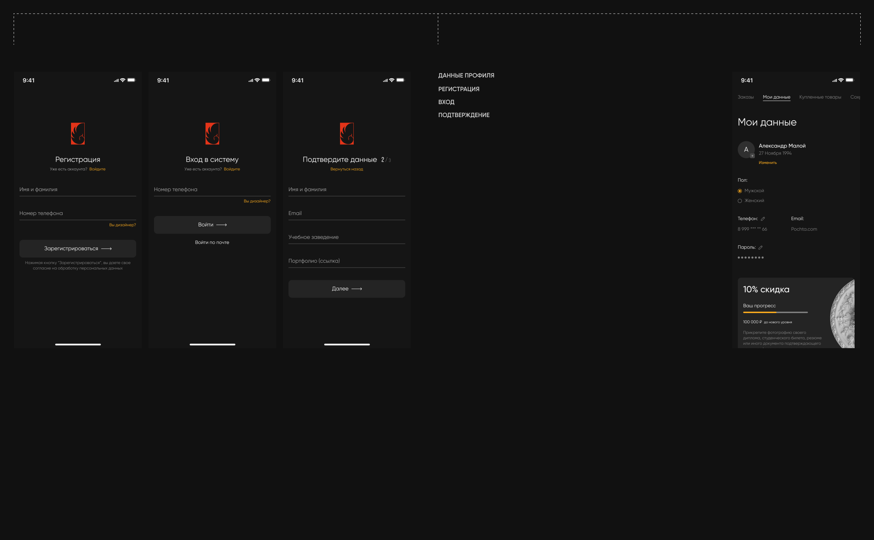Open the Мои данные tab
Image resolution: width=874 pixels, height=540 pixels.
776,97
